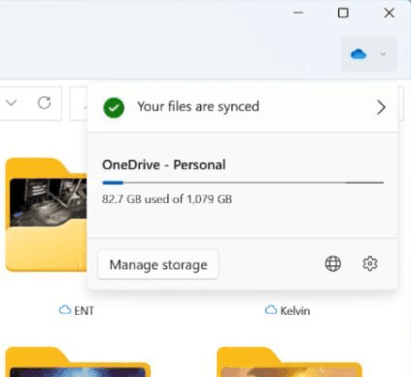The width and height of the screenshot is (411, 377).
Task: Click the 'OneDrive - Personal' heading
Action: pyautogui.click(x=164, y=164)
